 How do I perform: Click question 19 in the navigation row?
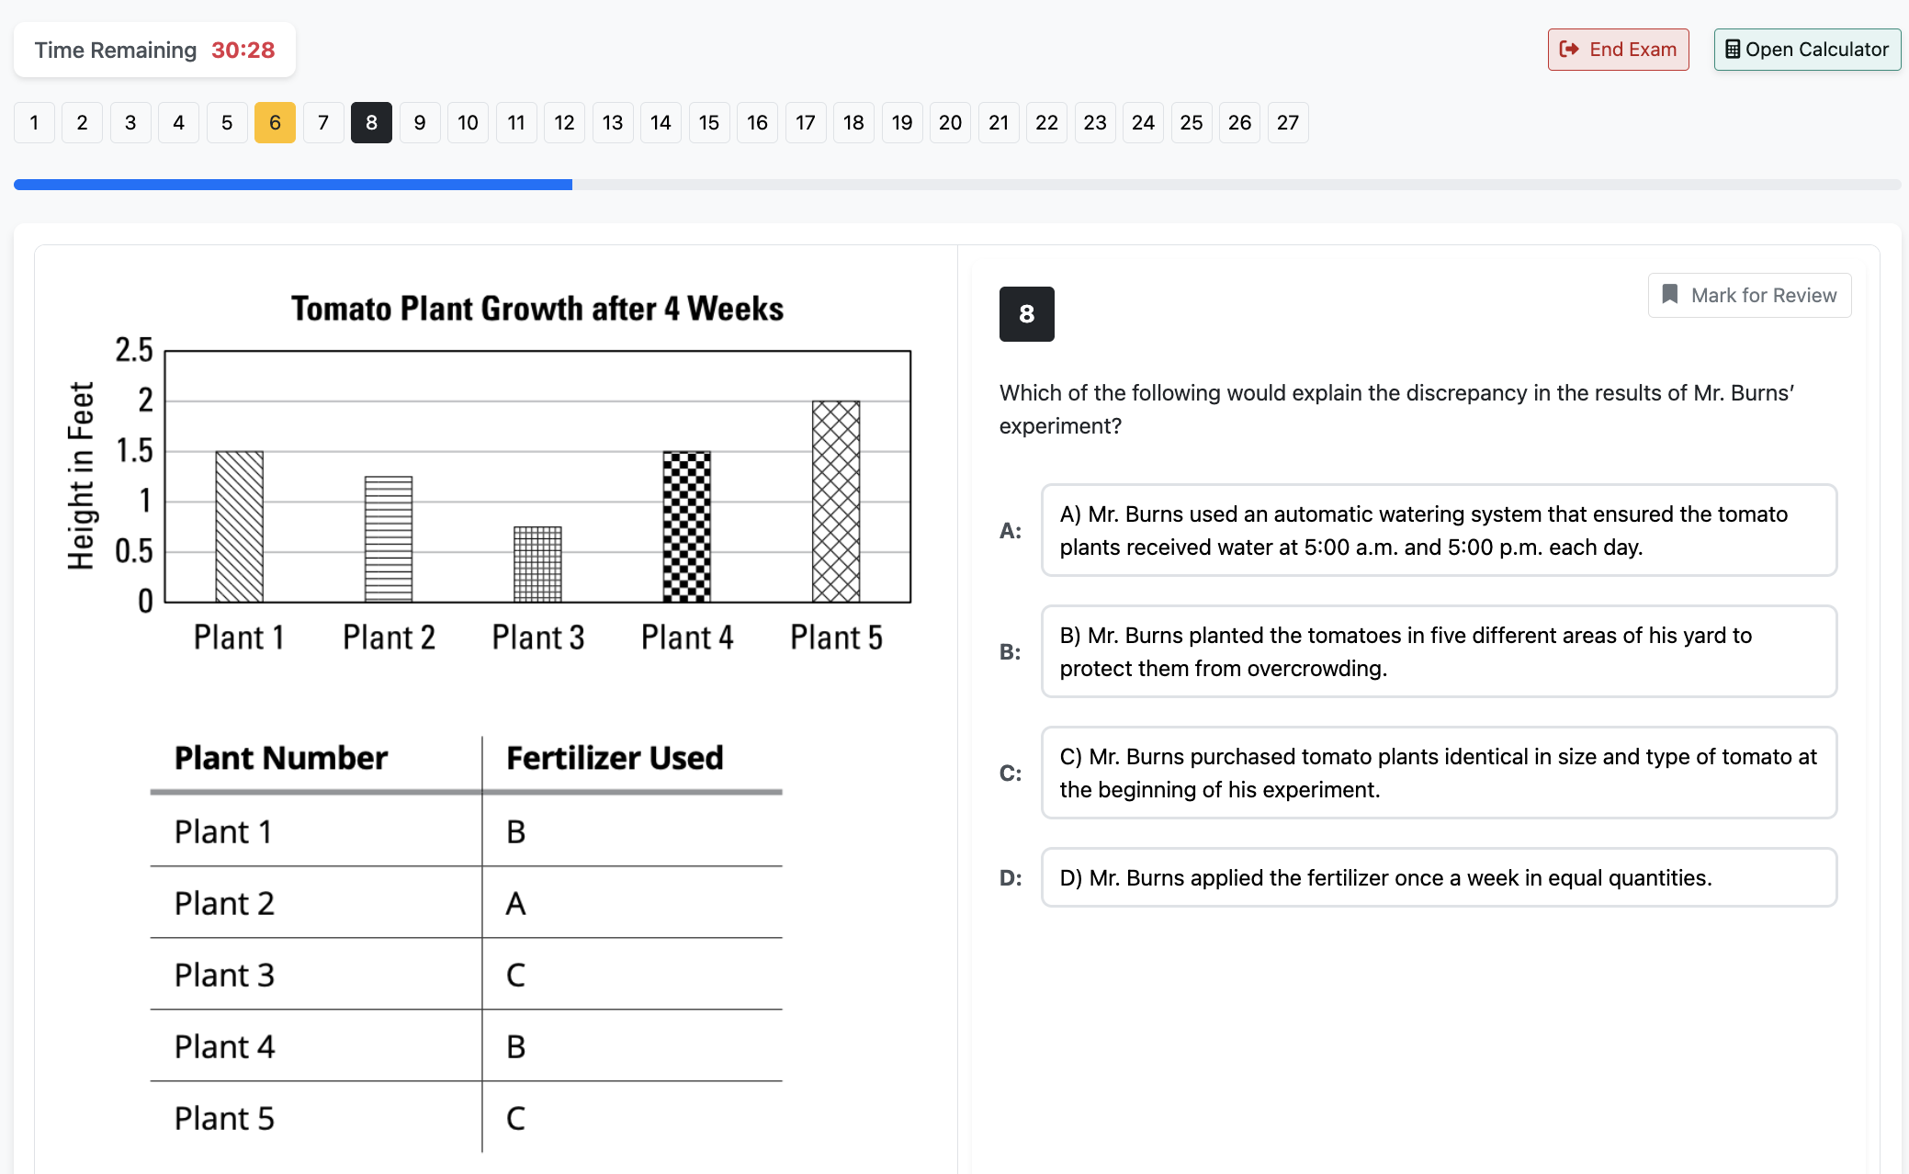coord(902,122)
